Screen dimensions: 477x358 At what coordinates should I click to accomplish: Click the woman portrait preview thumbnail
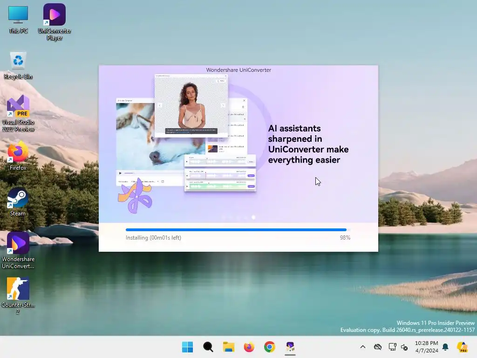(x=191, y=106)
